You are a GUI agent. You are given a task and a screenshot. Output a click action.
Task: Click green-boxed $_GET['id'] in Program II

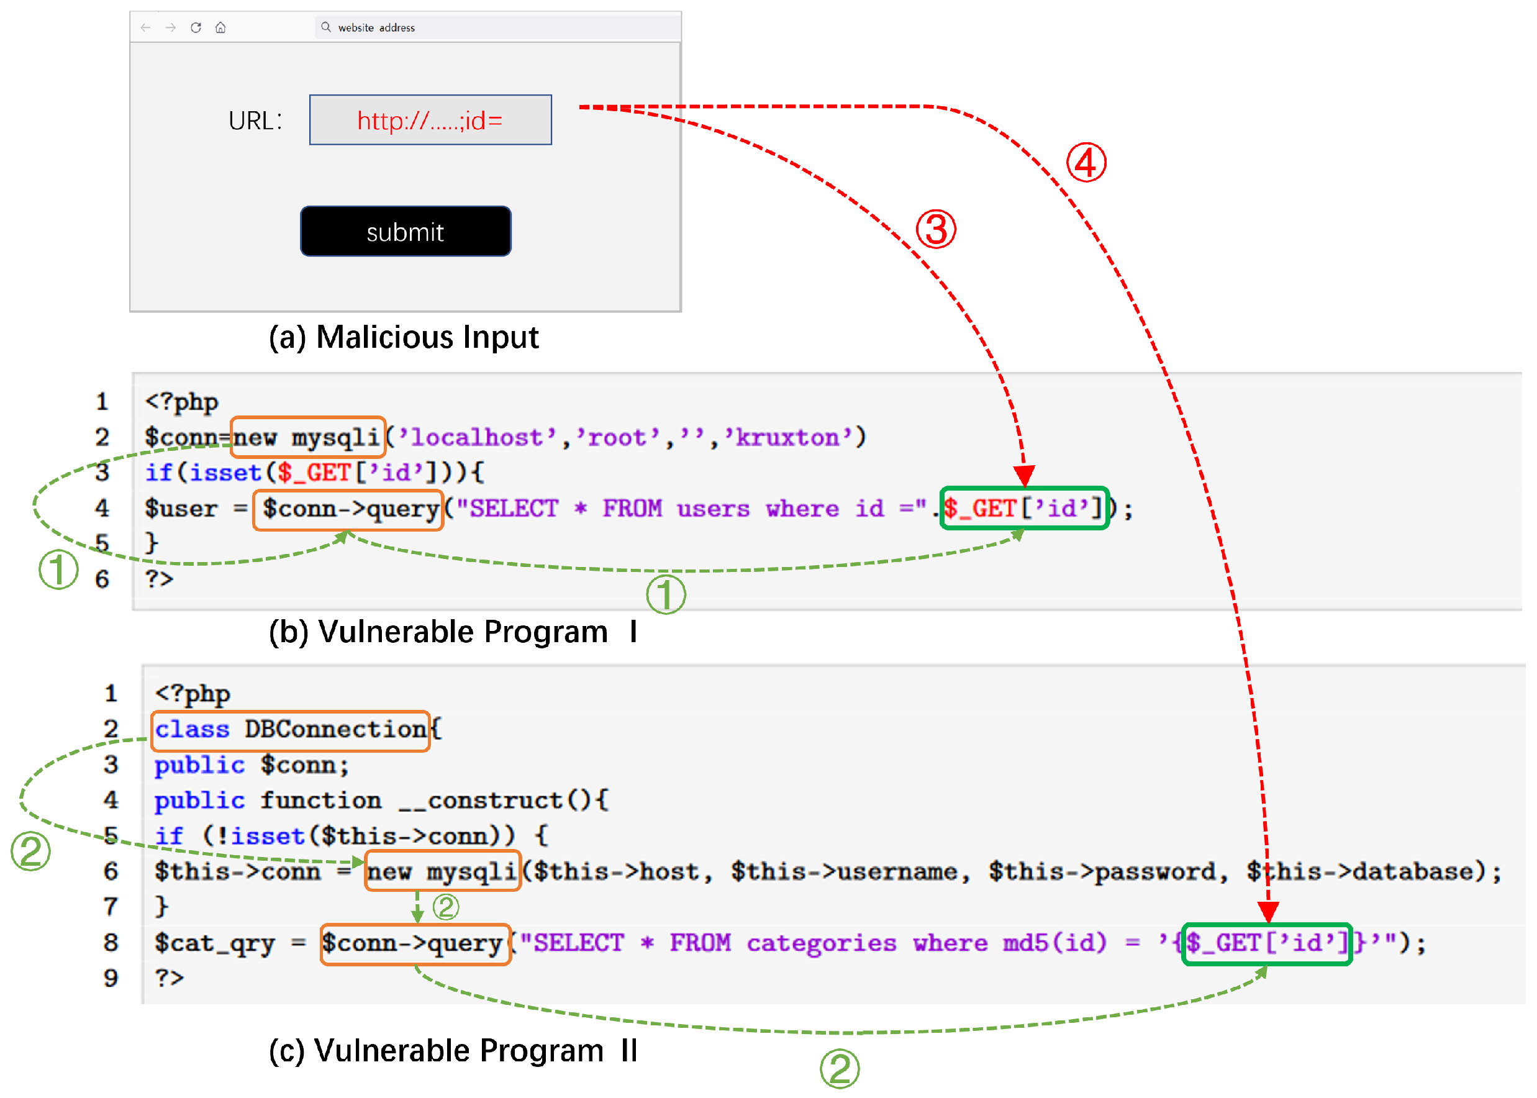(1266, 943)
